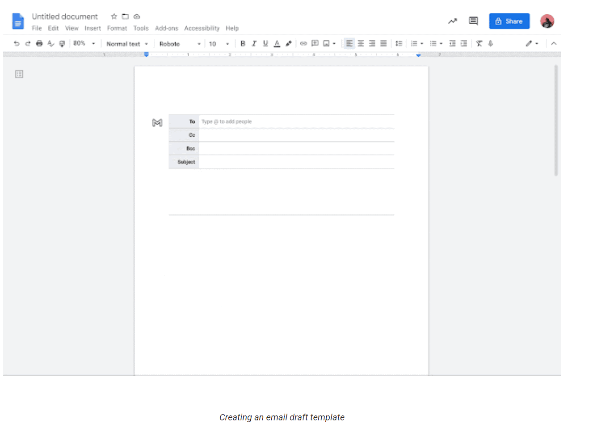The width and height of the screenshot is (589, 436).
Task: Open the Google account avatar
Action: pyautogui.click(x=547, y=21)
